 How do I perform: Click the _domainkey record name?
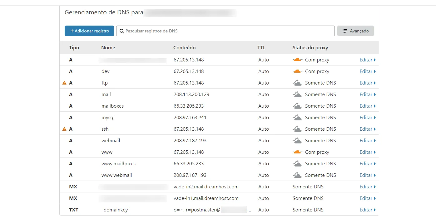click(x=115, y=210)
